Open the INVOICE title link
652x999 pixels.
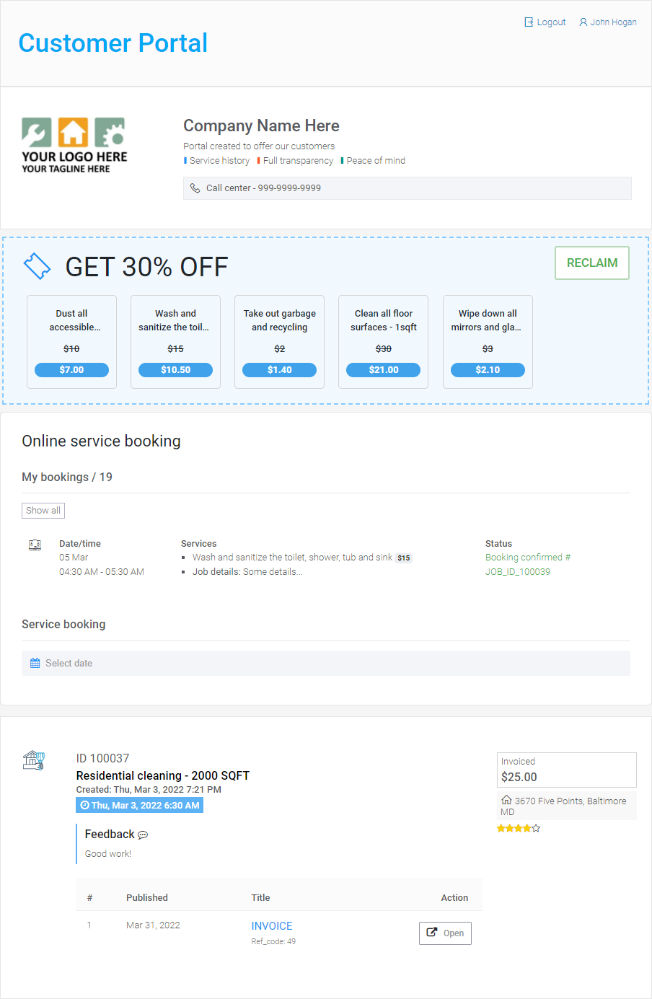click(272, 926)
